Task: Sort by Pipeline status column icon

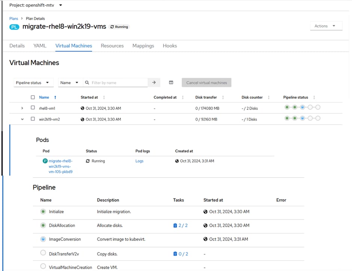Action: coord(314,97)
